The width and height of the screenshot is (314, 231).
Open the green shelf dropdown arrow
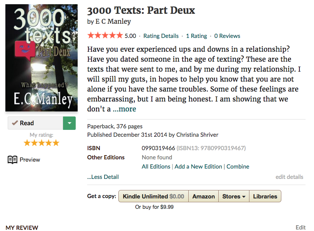[69, 123]
